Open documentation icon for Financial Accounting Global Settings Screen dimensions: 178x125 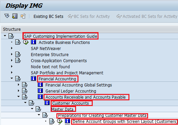pos(25,85)
